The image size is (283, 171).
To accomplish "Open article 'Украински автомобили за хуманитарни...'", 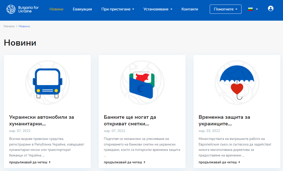I will 41,121.
